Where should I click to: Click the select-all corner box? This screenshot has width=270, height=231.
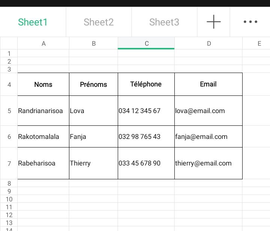[x=9, y=43]
